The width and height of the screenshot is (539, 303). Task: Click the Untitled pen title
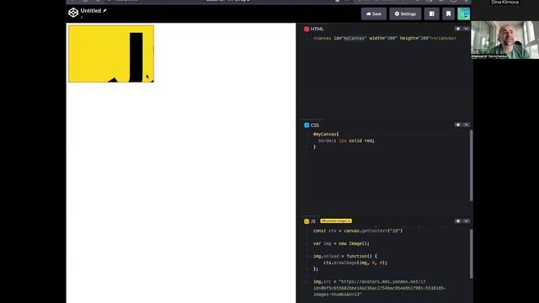91,11
